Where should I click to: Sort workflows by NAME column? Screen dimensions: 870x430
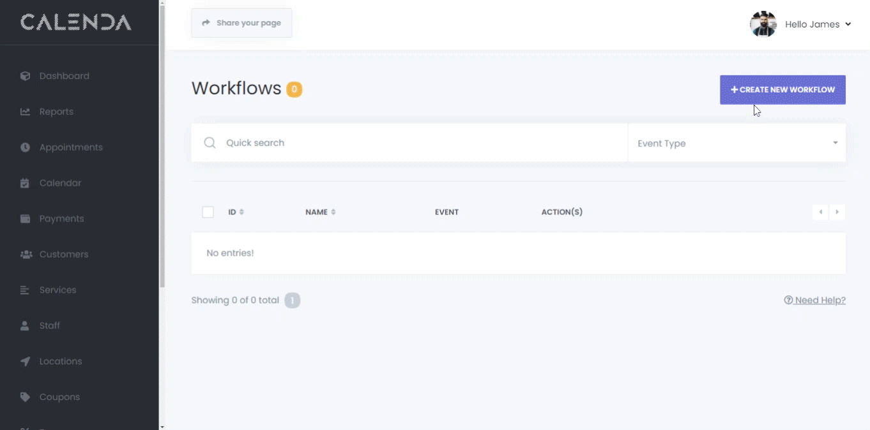[320, 212]
